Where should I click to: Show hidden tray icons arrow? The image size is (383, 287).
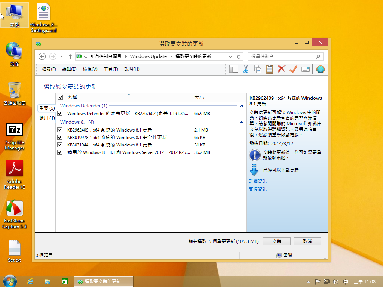click(x=308, y=282)
